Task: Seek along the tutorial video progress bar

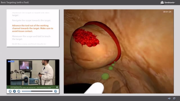Action: pos(37,91)
